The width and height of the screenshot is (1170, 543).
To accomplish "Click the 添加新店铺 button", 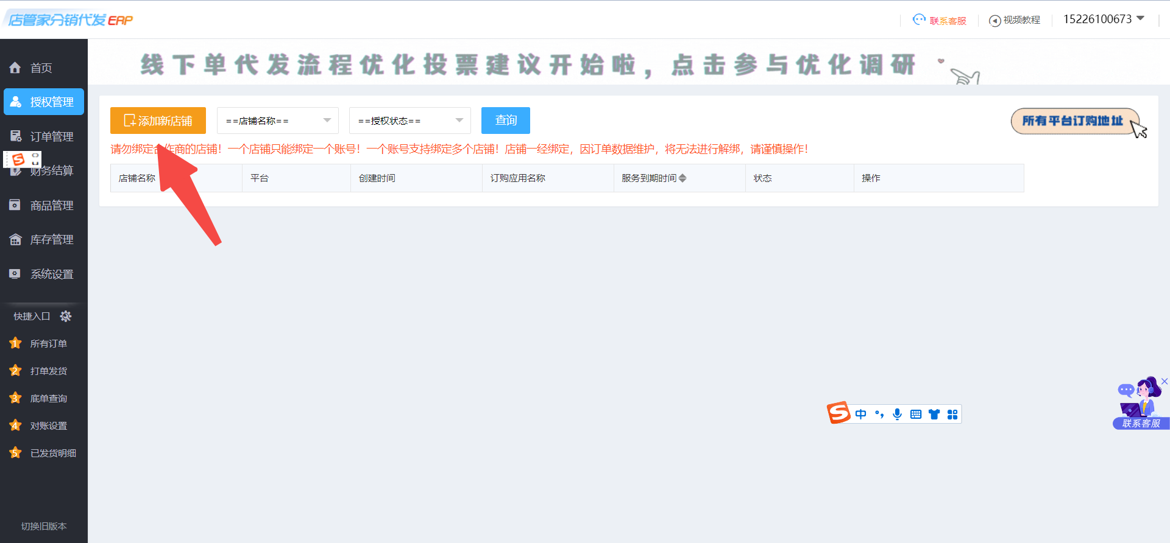I will click(158, 121).
